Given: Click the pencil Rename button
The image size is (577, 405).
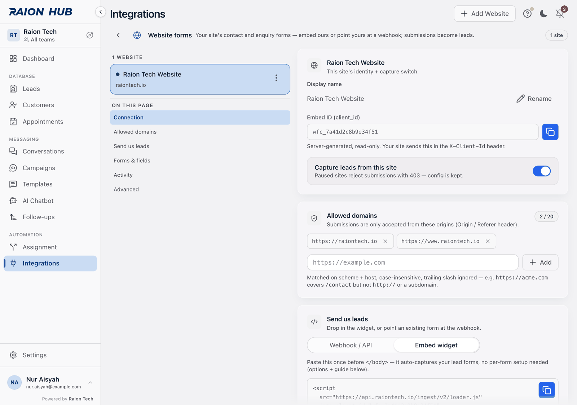Looking at the screenshot, I should pyautogui.click(x=534, y=99).
